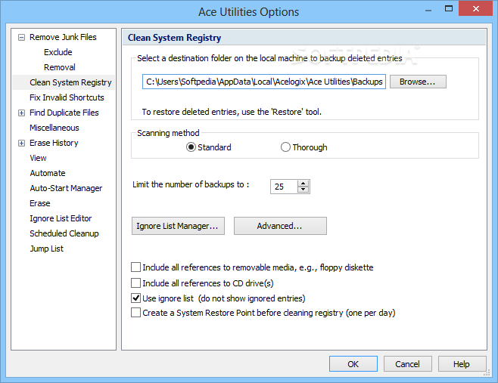Select Remove Junk Files in tree
This screenshot has height=383, width=498.
63,37
